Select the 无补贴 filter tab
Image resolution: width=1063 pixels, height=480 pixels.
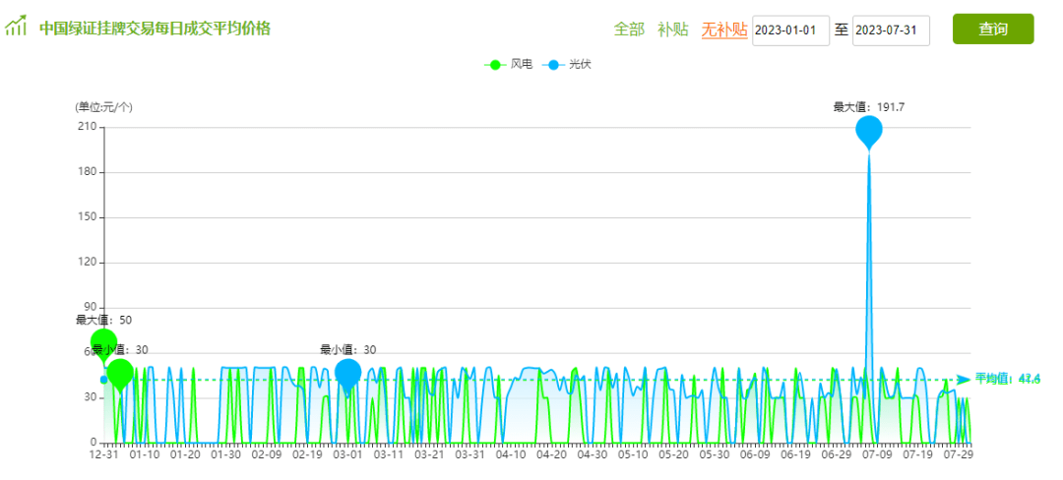[x=724, y=30]
